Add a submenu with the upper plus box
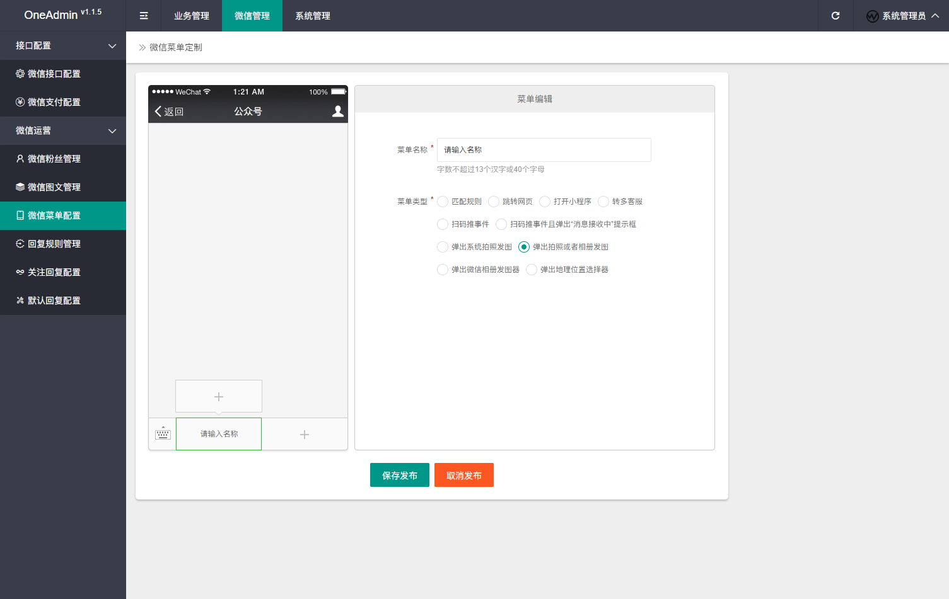Viewport: 949px width, 599px height. (219, 396)
